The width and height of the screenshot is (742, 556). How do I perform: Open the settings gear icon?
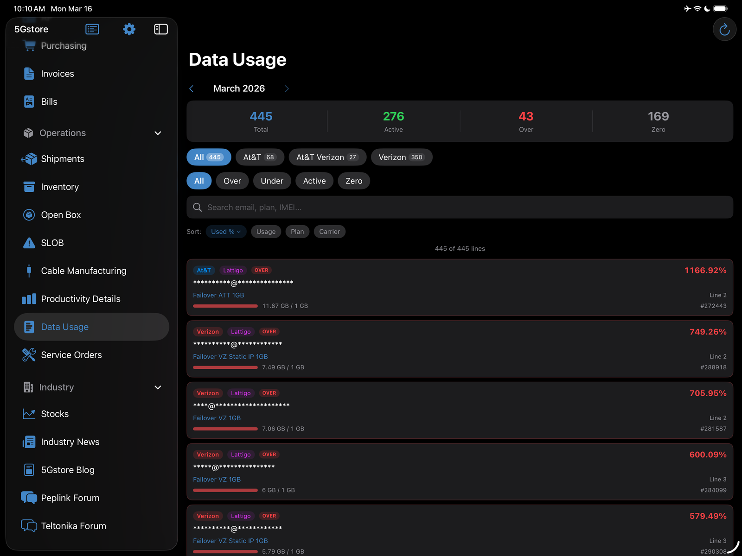[x=129, y=29]
